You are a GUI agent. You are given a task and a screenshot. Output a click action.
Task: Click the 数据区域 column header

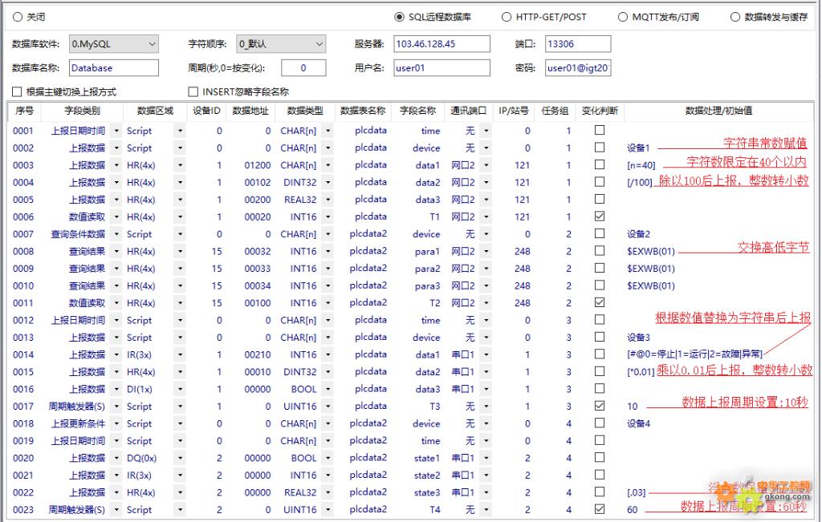tap(155, 111)
